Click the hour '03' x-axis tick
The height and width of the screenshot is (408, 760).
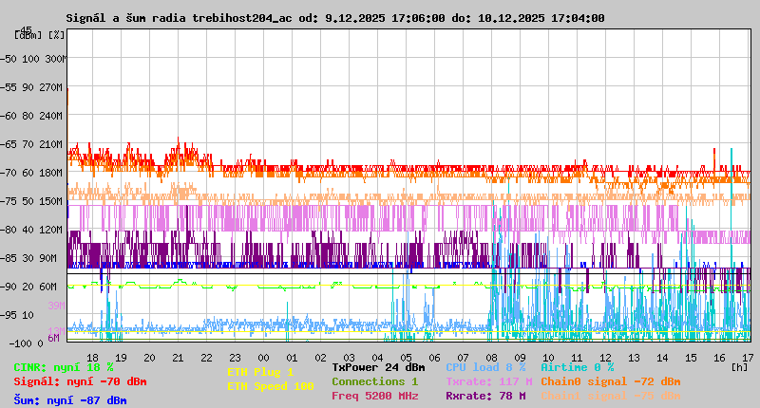349,358
